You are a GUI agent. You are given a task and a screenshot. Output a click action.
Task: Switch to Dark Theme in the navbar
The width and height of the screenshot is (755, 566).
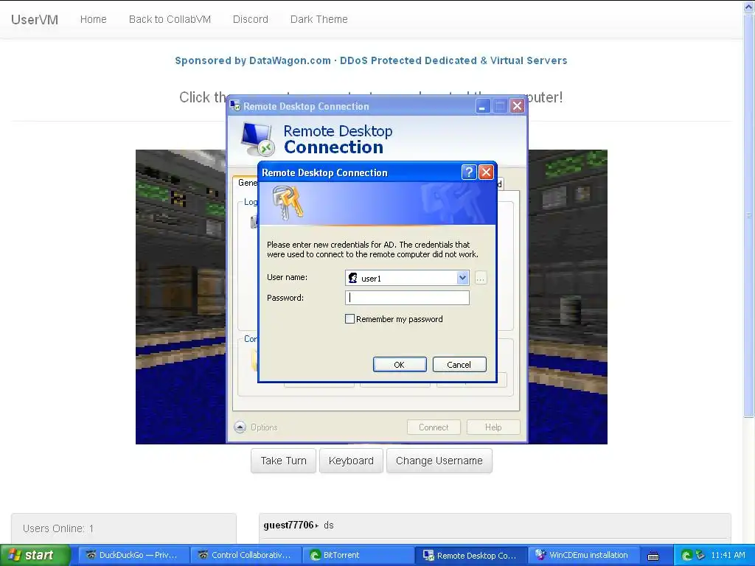click(x=319, y=19)
